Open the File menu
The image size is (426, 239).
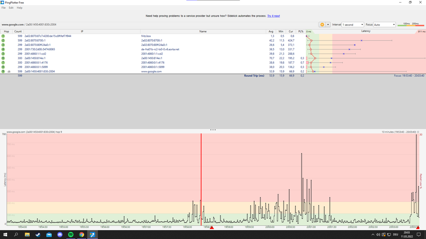3,8
